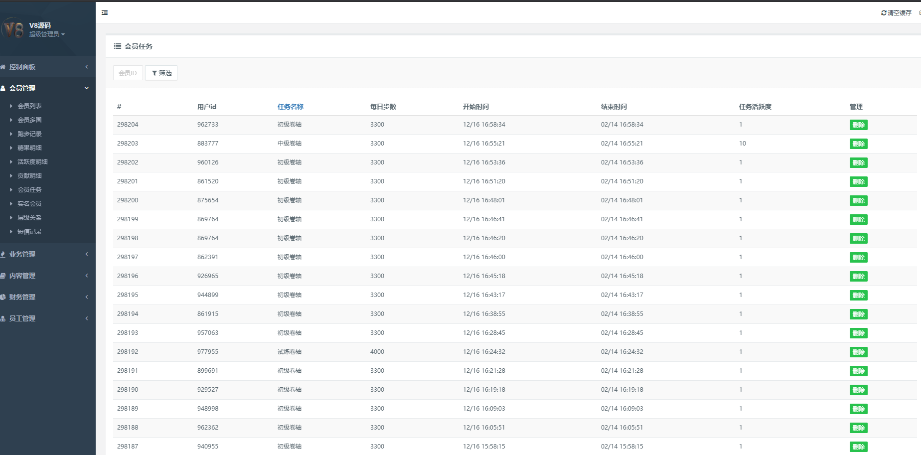Click the 控制面板 home icon
This screenshot has height=455, width=921.
pos(3,67)
